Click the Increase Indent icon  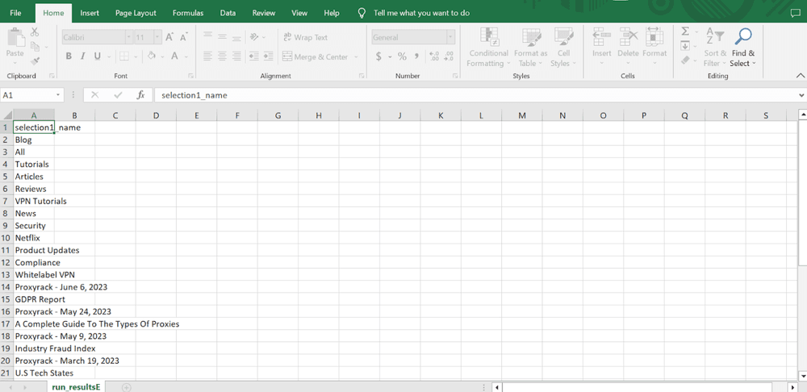point(268,56)
